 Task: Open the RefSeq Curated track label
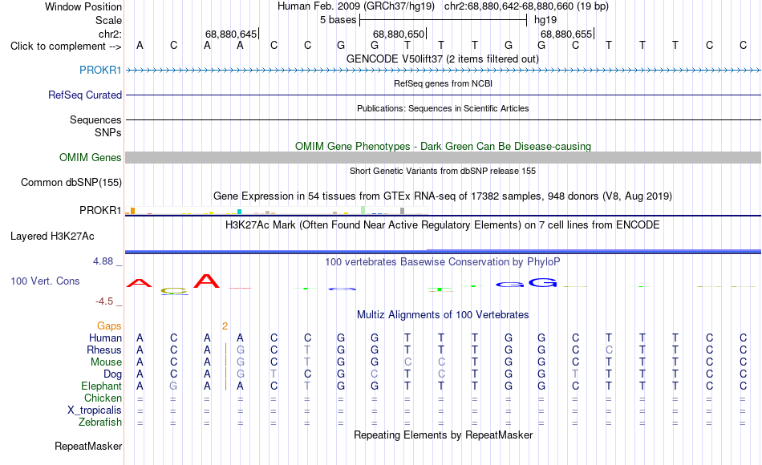pos(84,95)
